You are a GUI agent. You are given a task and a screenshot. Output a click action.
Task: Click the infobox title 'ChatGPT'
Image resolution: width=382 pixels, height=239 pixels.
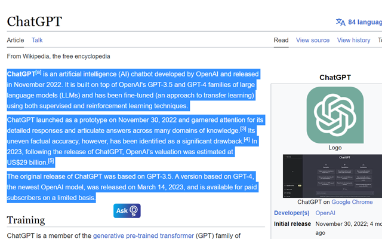pos(335,78)
